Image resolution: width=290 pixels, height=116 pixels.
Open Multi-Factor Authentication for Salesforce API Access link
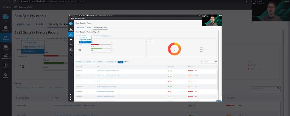(108, 76)
